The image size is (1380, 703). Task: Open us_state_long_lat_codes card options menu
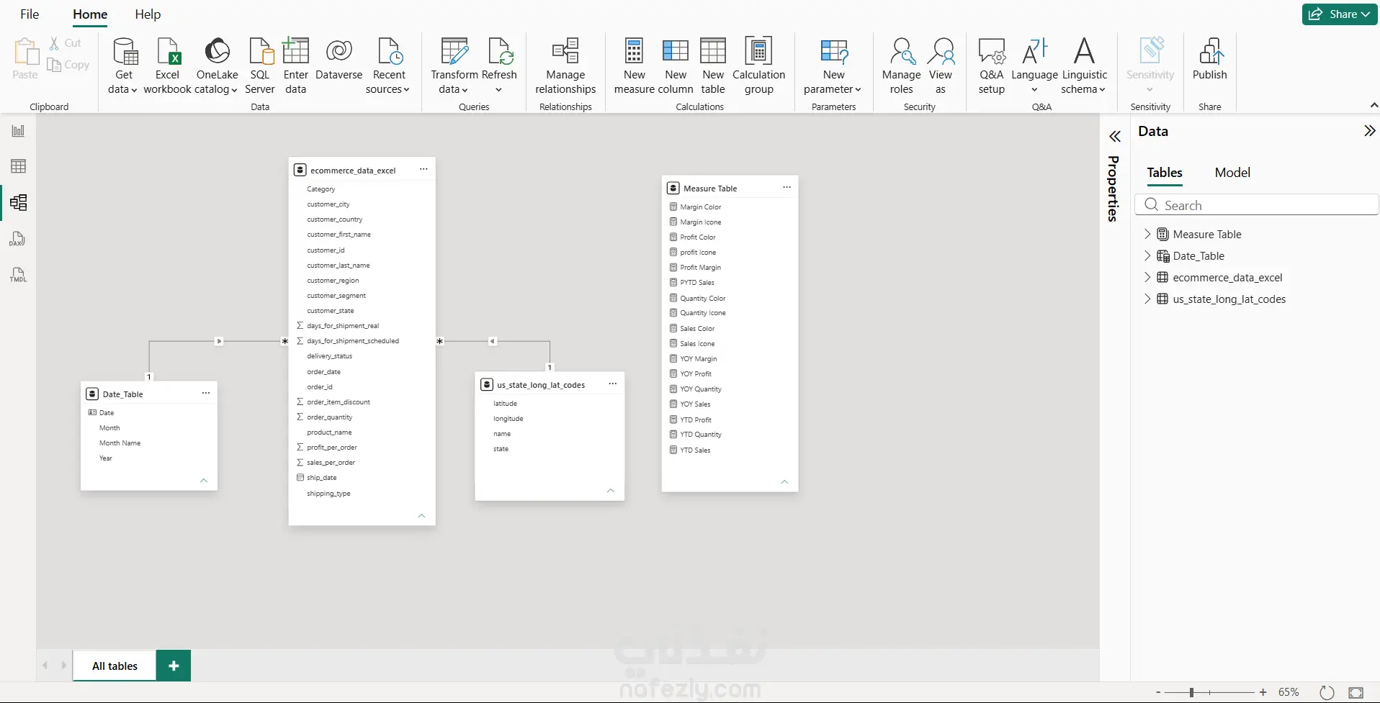coord(613,384)
